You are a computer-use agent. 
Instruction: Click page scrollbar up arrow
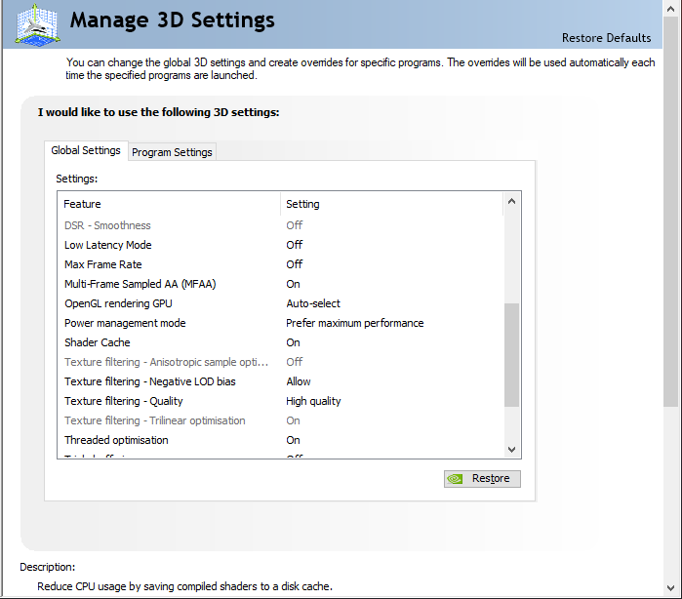(x=670, y=9)
